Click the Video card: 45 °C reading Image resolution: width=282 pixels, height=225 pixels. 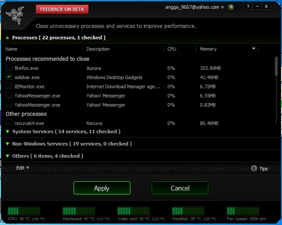(x=141, y=219)
